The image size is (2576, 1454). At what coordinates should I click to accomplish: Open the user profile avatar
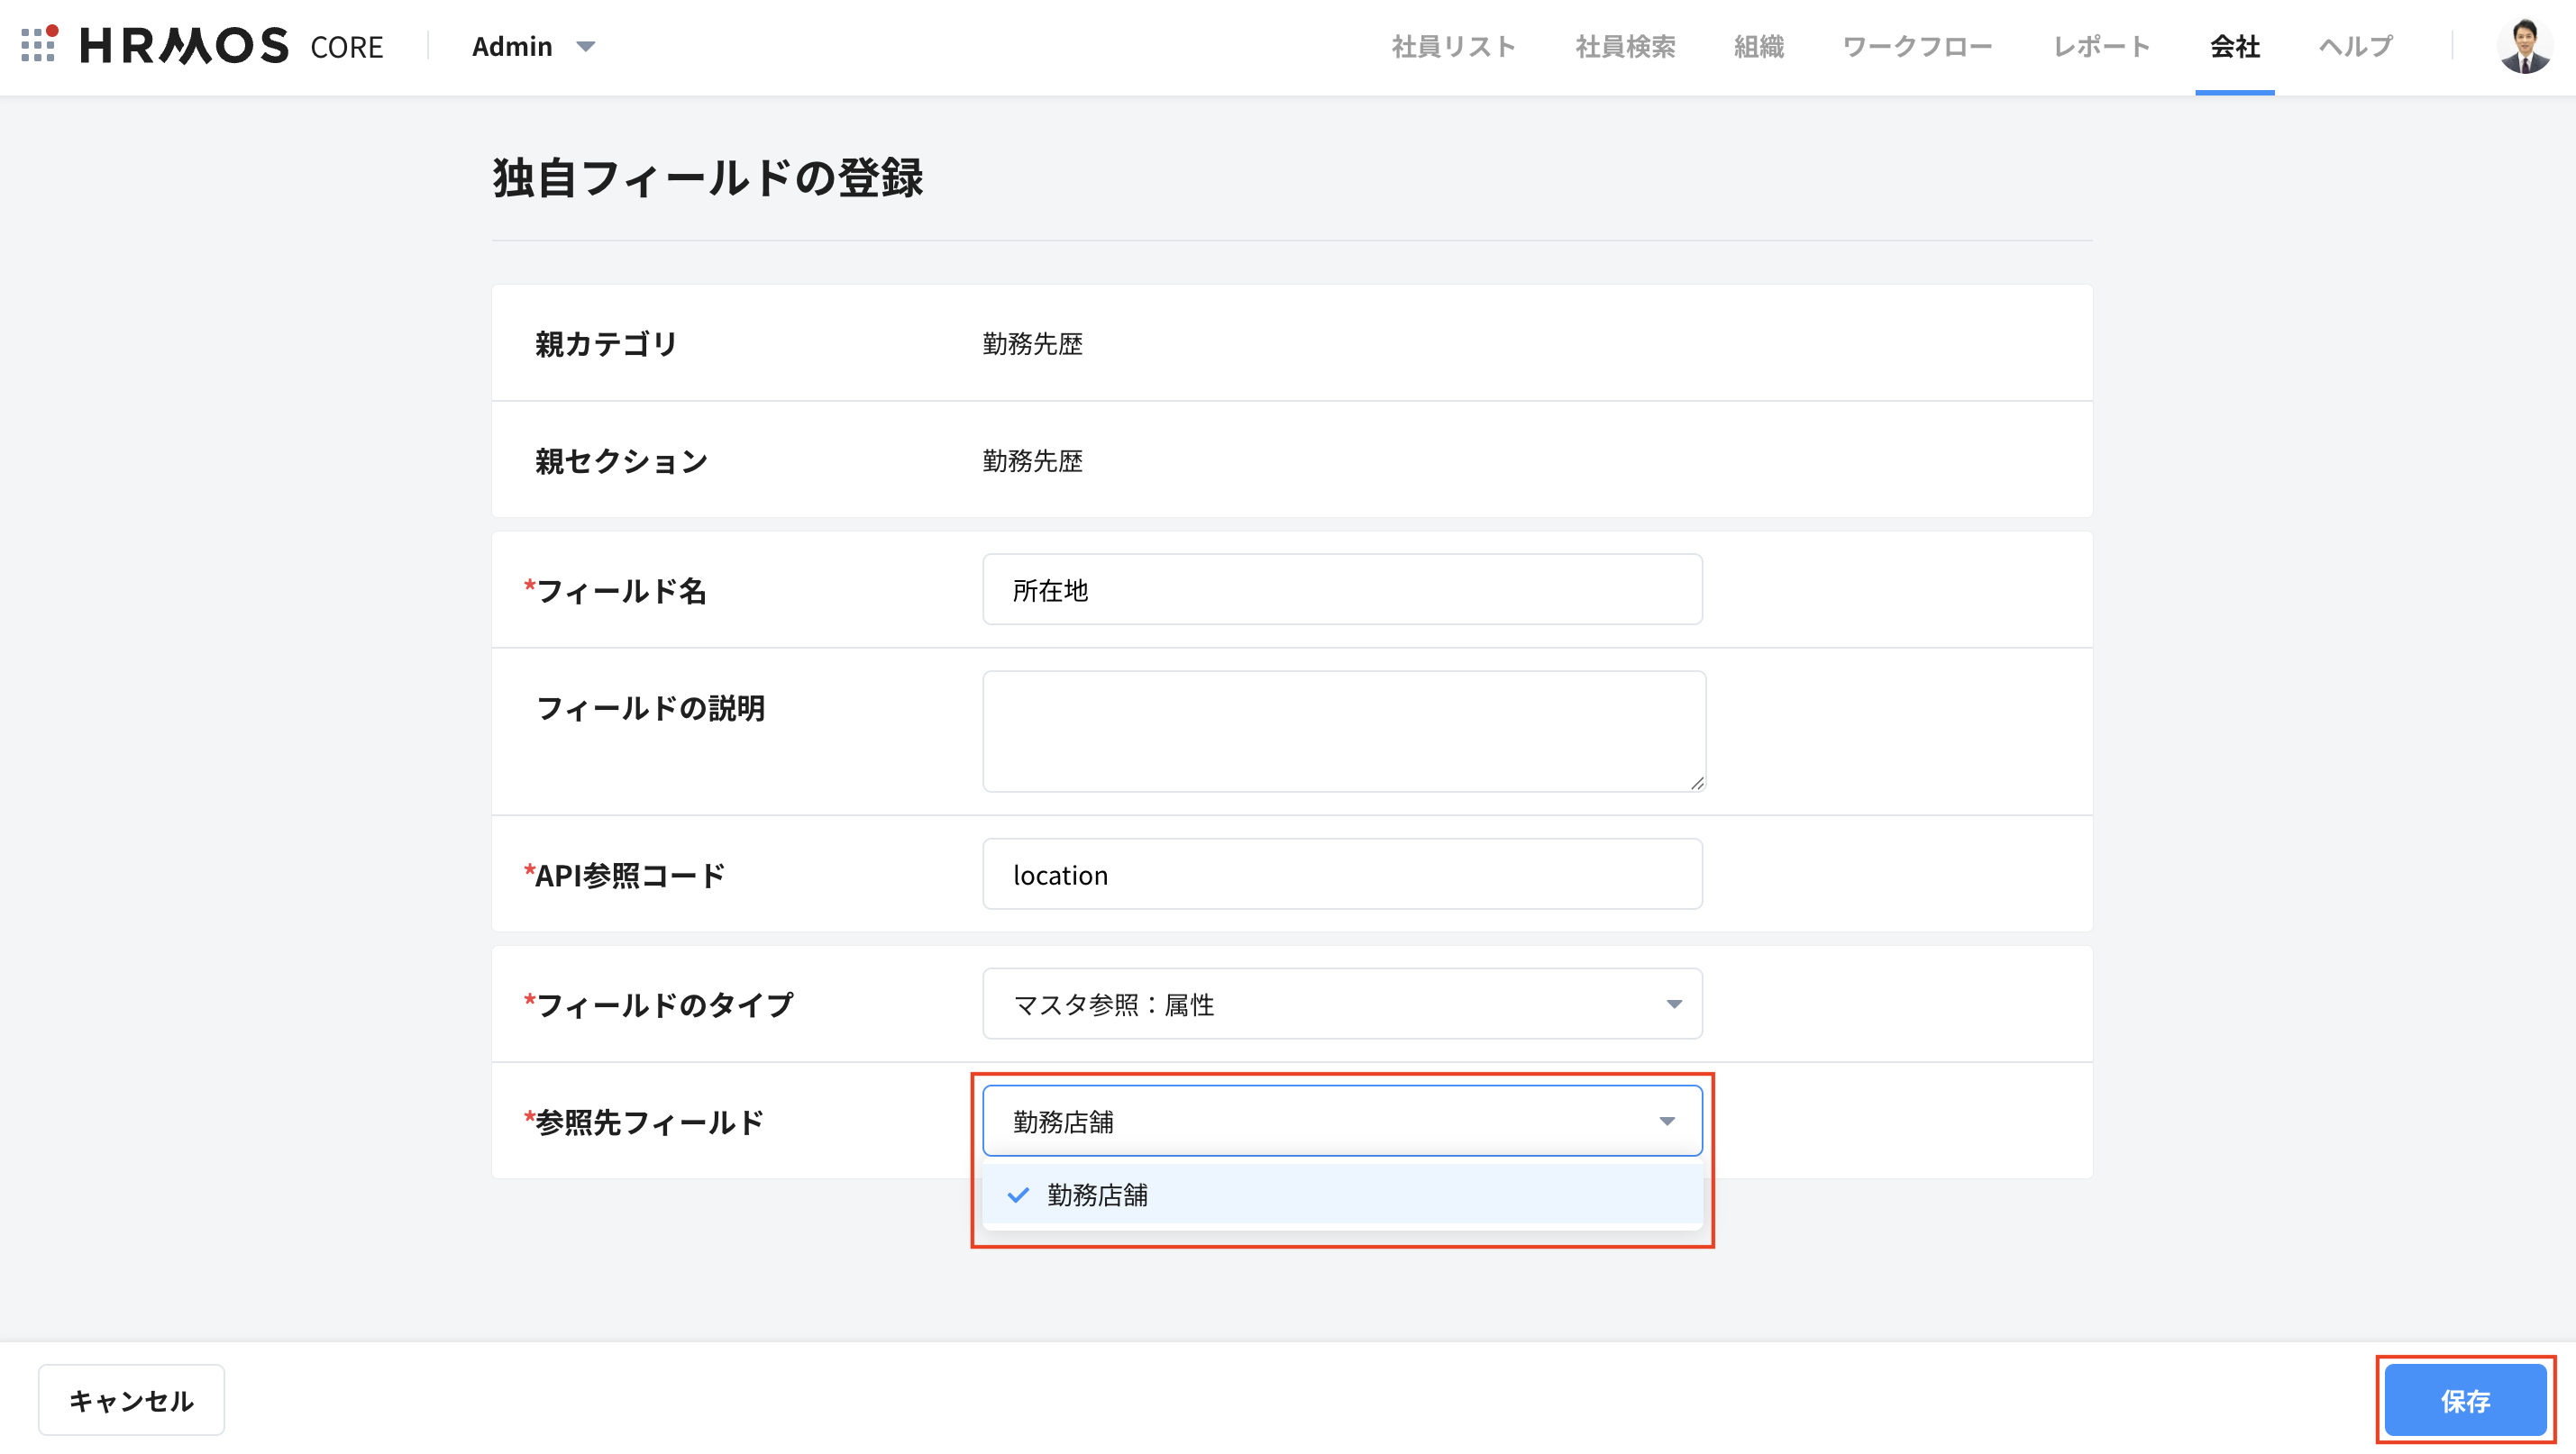pos(2524,46)
